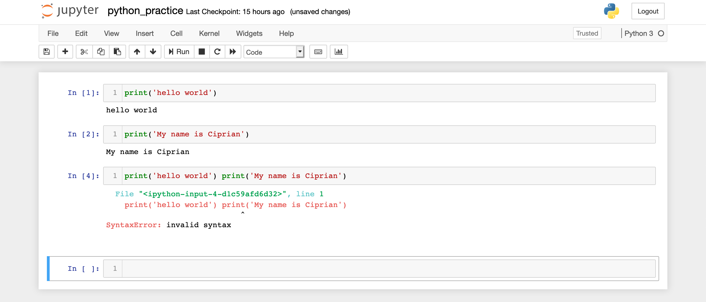Click the Move cell up icon

click(136, 51)
